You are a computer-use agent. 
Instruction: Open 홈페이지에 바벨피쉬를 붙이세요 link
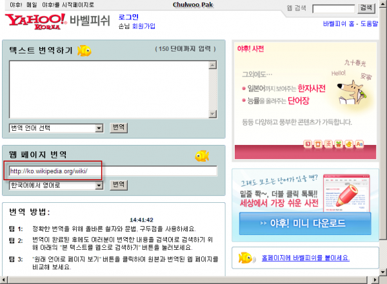306,258
